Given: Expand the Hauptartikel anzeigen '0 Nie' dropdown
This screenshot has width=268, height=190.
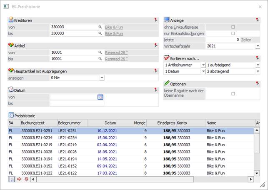Looking at the screenshot, I should [x=102, y=77].
